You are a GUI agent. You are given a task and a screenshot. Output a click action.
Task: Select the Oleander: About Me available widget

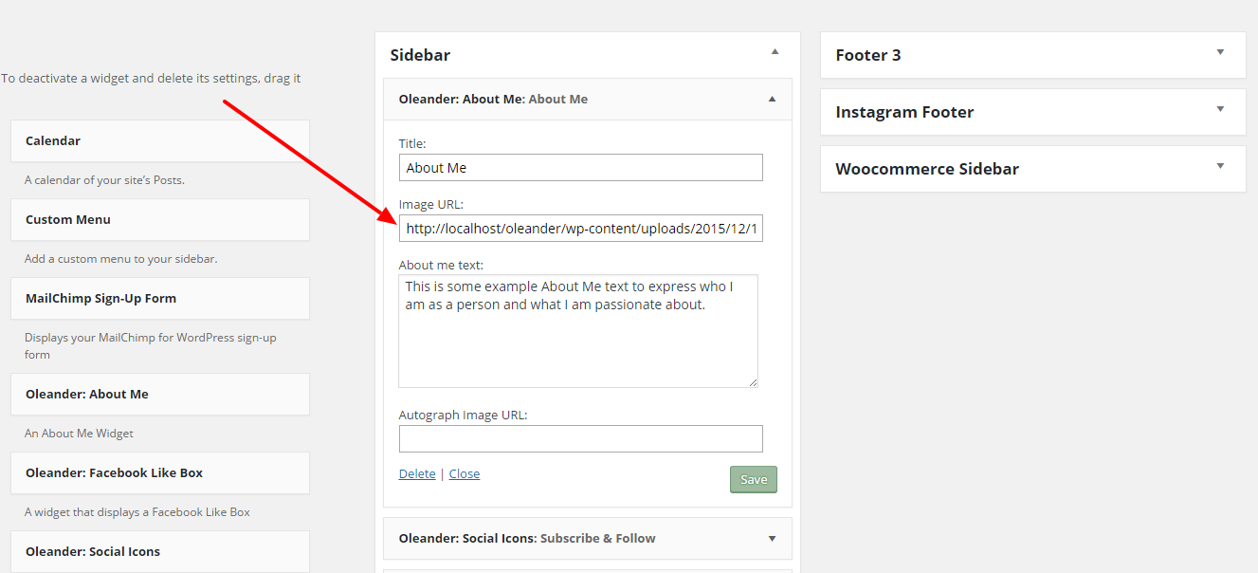point(160,394)
